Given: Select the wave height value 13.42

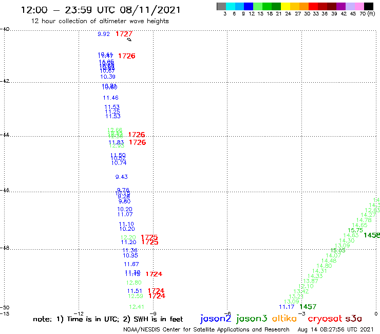Looking at the screenshot, I should (301, 291).
